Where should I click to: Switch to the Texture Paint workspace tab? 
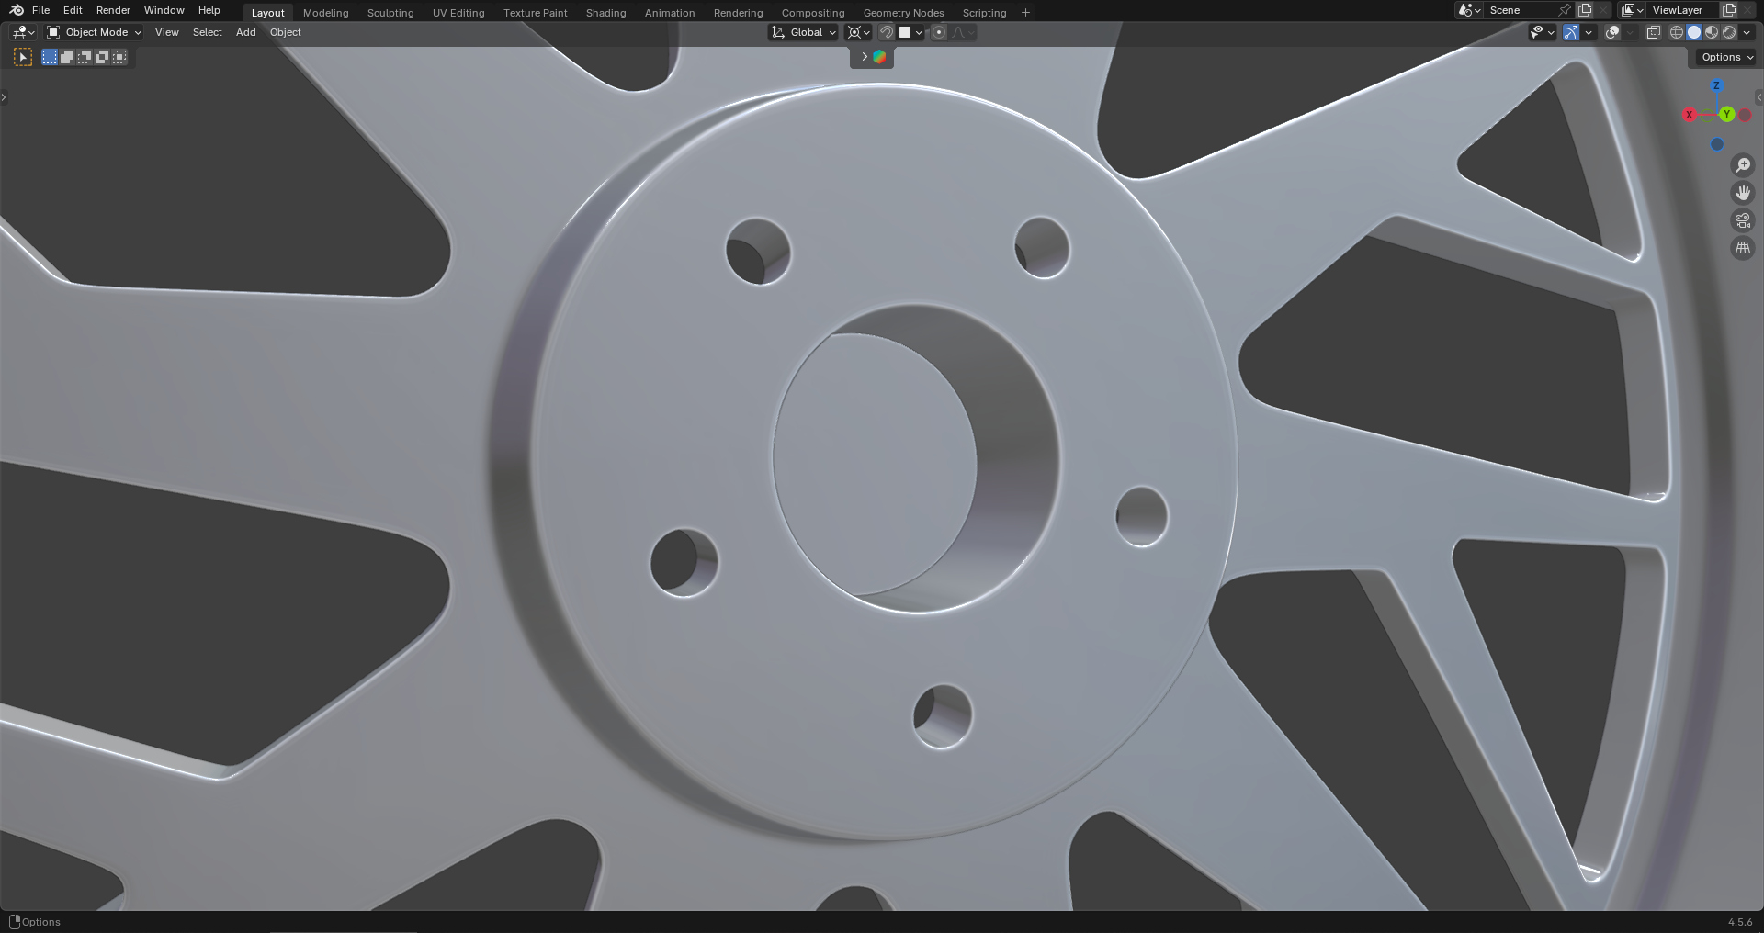536,12
